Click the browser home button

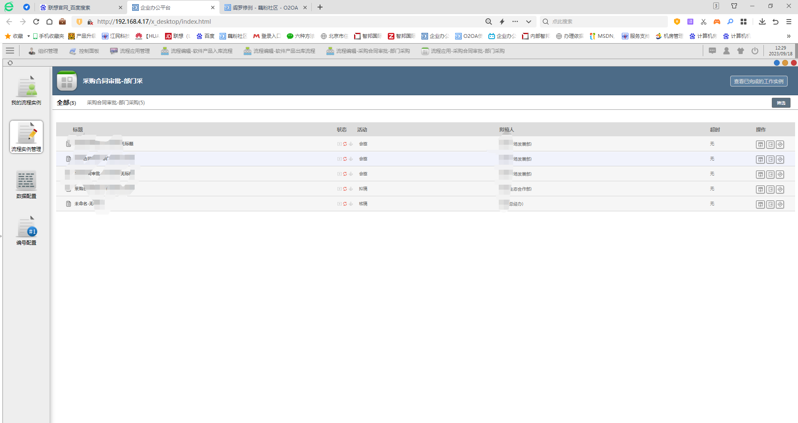[49, 22]
